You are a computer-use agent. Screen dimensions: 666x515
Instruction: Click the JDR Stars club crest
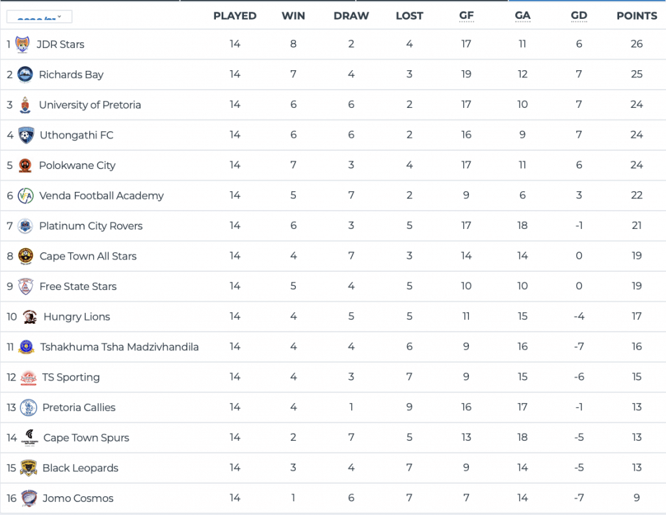(22, 45)
